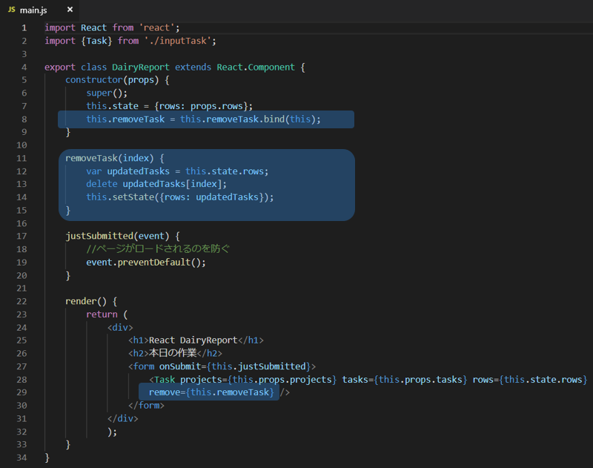Click the 'react' string on line 1
This screenshot has height=468, width=593.
(x=156, y=27)
